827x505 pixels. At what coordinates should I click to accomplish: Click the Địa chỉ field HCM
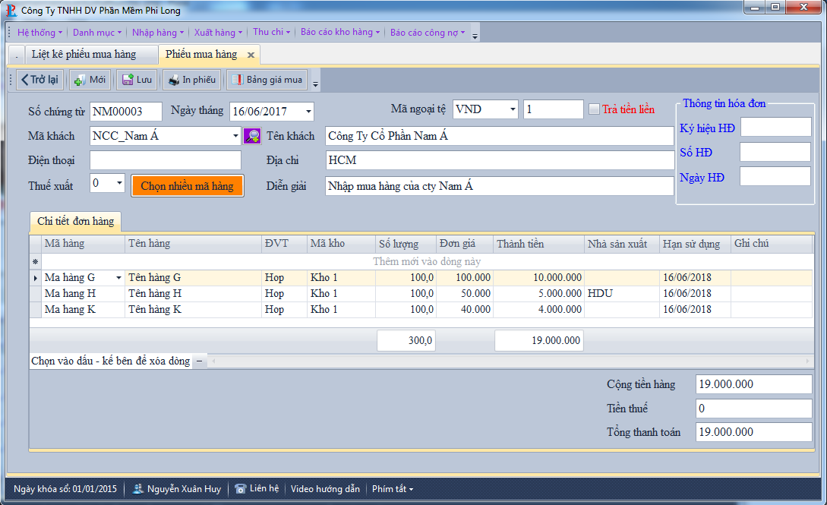pos(499,160)
